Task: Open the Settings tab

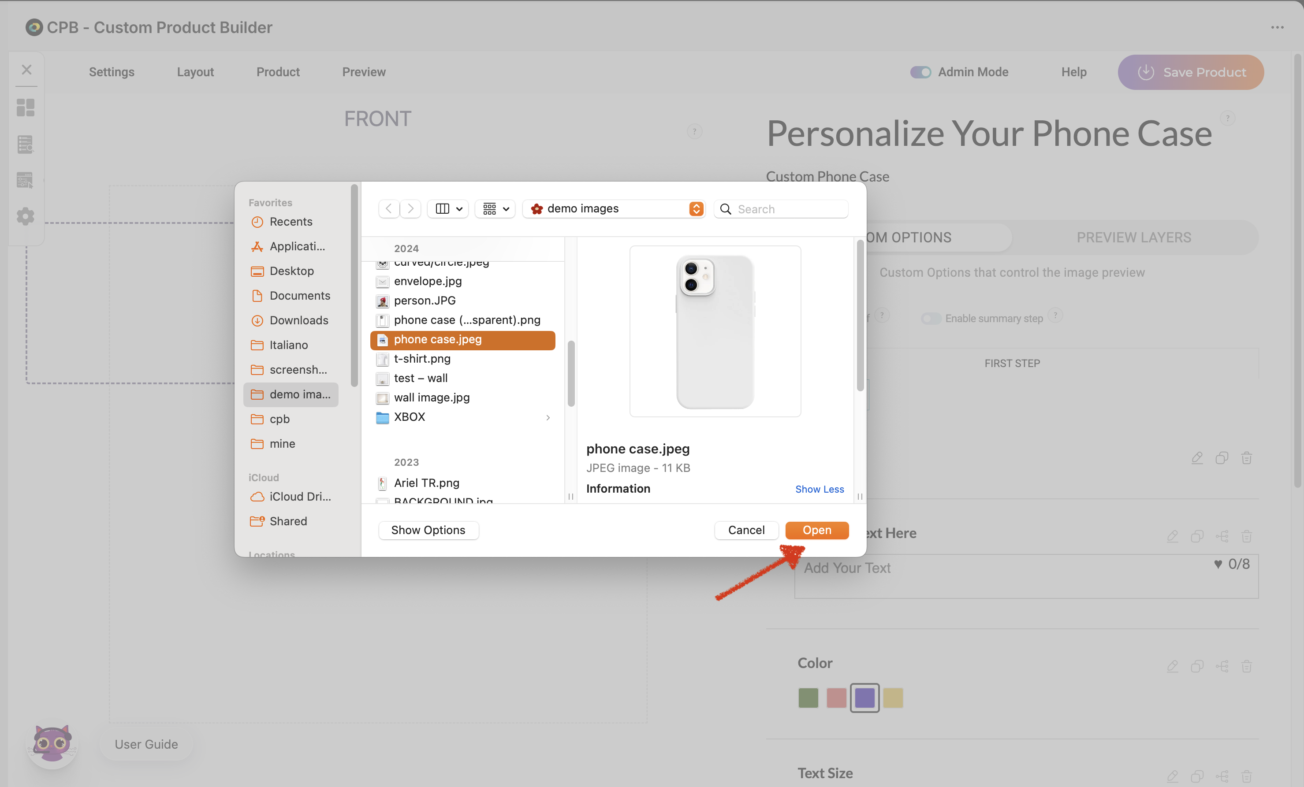Action: pos(112,72)
